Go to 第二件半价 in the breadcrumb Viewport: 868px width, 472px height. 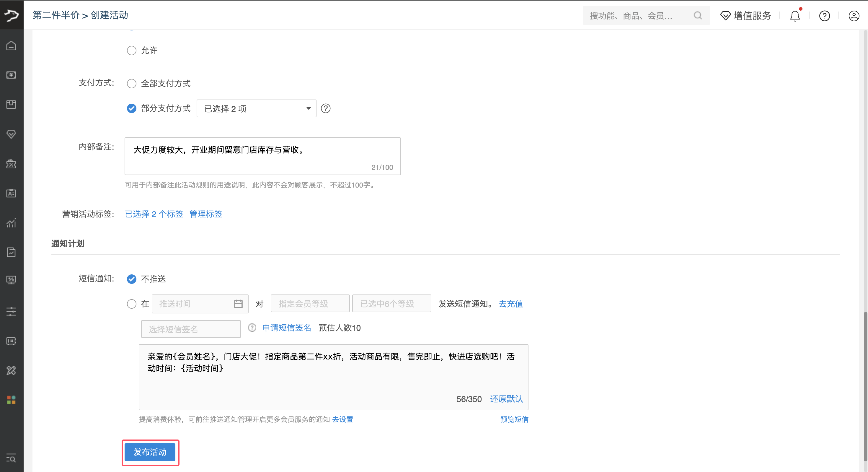pyautogui.click(x=56, y=15)
